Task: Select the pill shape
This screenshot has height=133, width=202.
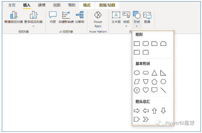Action: point(146,73)
